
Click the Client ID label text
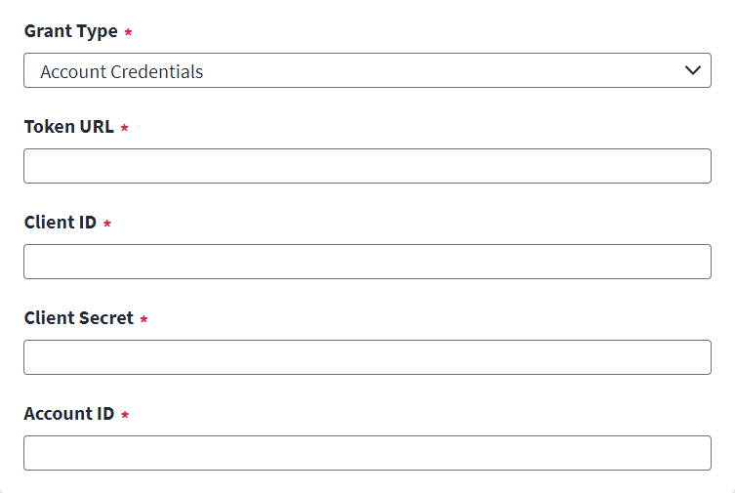coord(61,223)
